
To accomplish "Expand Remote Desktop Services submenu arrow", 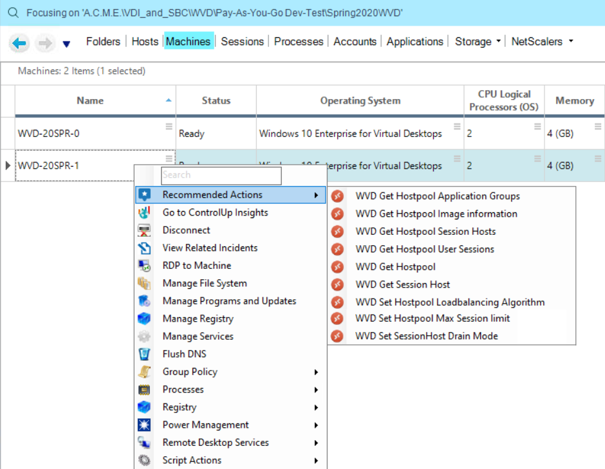I will click(x=316, y=443).
